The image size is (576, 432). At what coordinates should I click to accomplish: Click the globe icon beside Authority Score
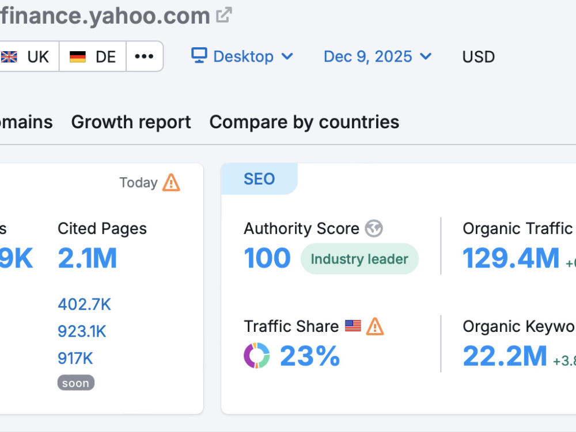(x=374, y=228)
